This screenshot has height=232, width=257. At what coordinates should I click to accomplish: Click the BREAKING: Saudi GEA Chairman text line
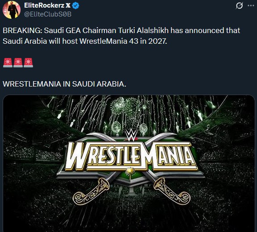point(121,30)
